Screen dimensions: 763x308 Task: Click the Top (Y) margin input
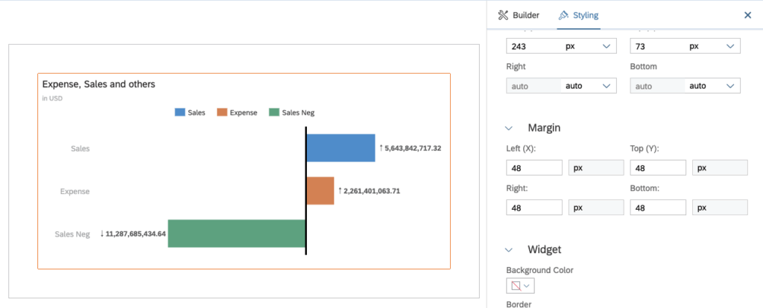(x=657, y=167)
